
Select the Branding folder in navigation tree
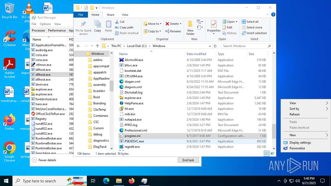[x=99, y=103]
